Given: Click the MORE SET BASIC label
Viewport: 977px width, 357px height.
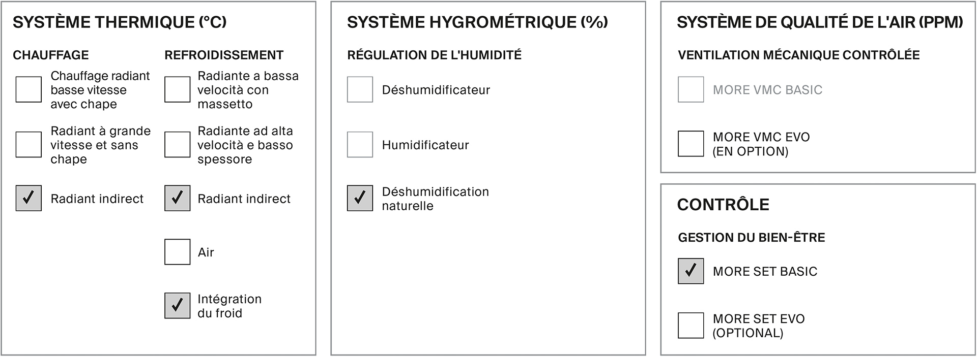Looking at the screenshot, I should tap(765, 271).
